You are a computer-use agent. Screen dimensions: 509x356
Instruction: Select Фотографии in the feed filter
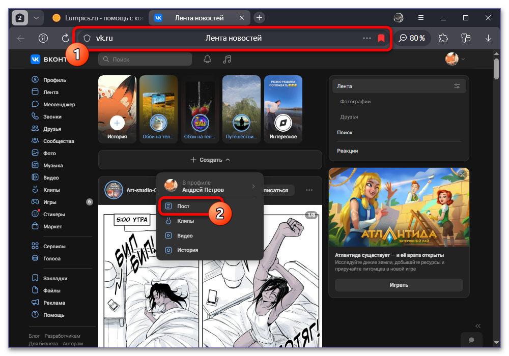(355, 102)
